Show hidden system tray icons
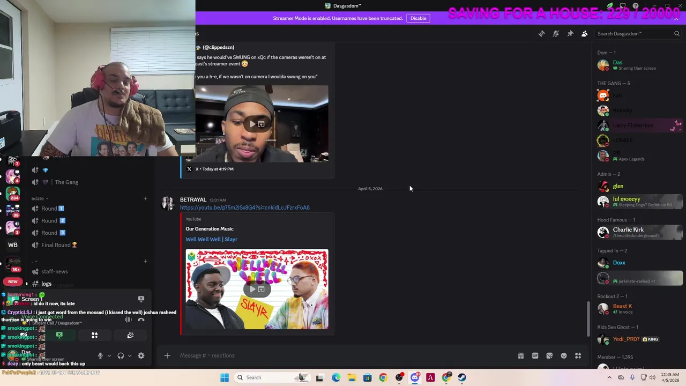 (609, 377)
